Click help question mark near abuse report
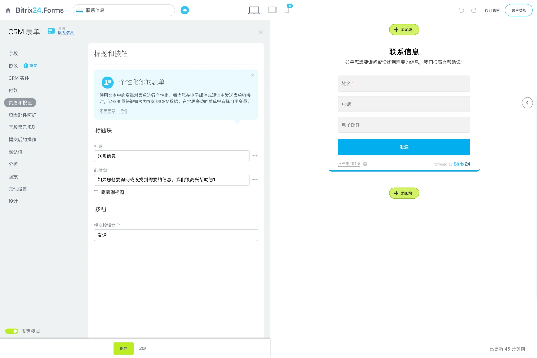Viewport: 537px width, 358px height. click(x=365, y=164)
